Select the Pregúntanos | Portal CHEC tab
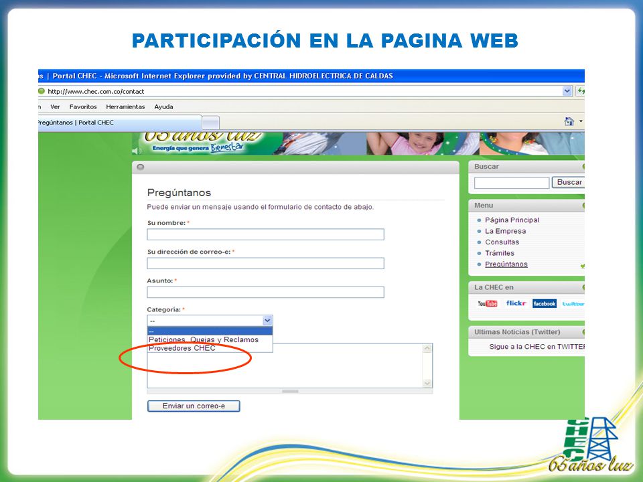This screenshot has width=643, height=482. 120,123
